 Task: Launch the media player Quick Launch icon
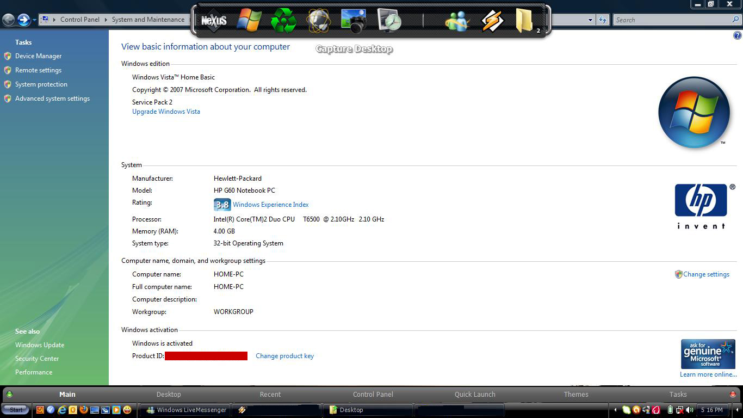(x=116, y=410)
